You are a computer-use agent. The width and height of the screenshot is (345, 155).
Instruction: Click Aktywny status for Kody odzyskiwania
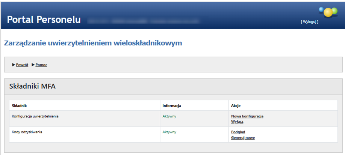click(169, 132)
